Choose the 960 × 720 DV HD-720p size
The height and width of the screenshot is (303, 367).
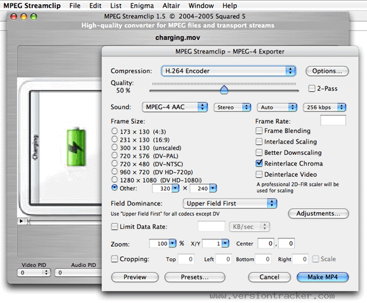(x=115, y=171)
